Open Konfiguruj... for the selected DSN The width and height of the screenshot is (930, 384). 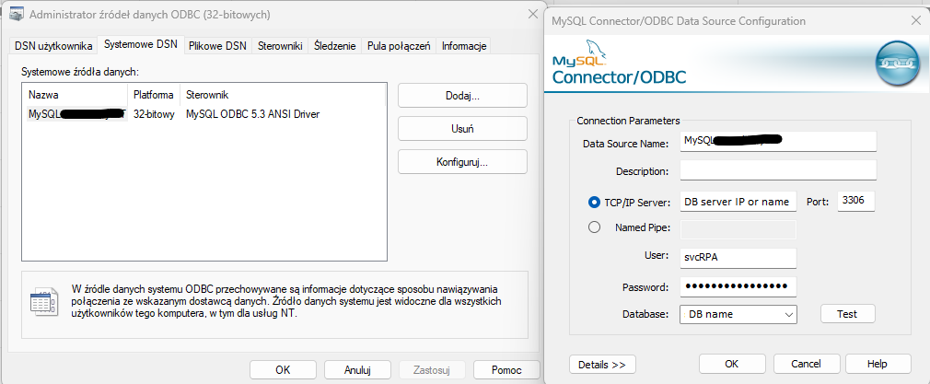(462, 162)
